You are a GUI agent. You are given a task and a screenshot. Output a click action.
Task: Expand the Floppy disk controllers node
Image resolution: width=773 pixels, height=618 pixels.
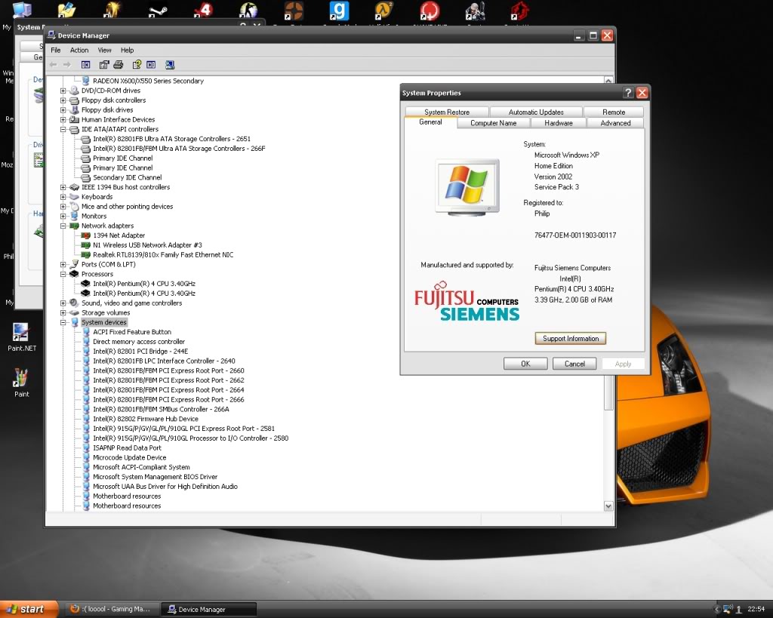[x=63, y=100]
